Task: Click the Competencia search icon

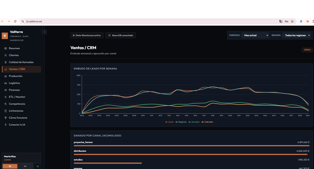Action: [6, 104]
